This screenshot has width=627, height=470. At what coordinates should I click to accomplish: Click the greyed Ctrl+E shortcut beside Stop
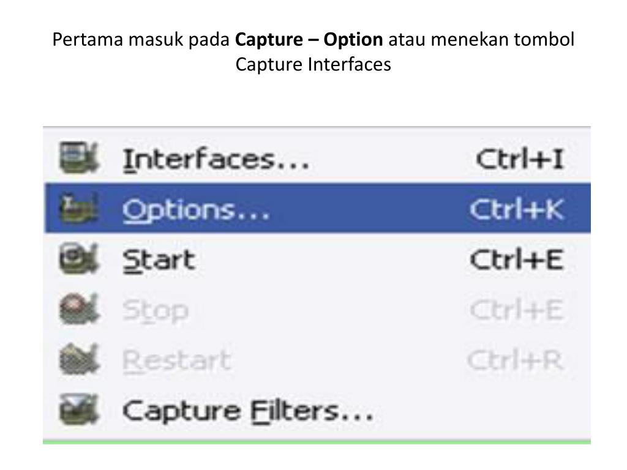pyautogui.click(x=517, y=310)
